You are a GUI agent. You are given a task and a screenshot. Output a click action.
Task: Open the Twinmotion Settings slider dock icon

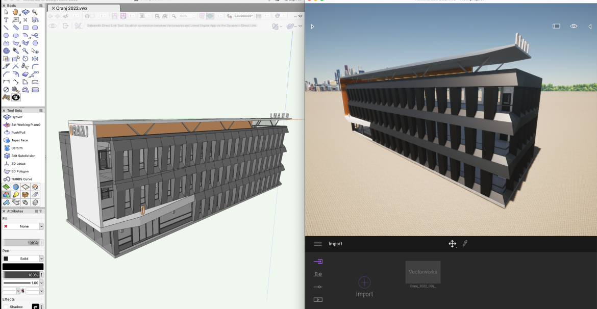tap(318, 287)
